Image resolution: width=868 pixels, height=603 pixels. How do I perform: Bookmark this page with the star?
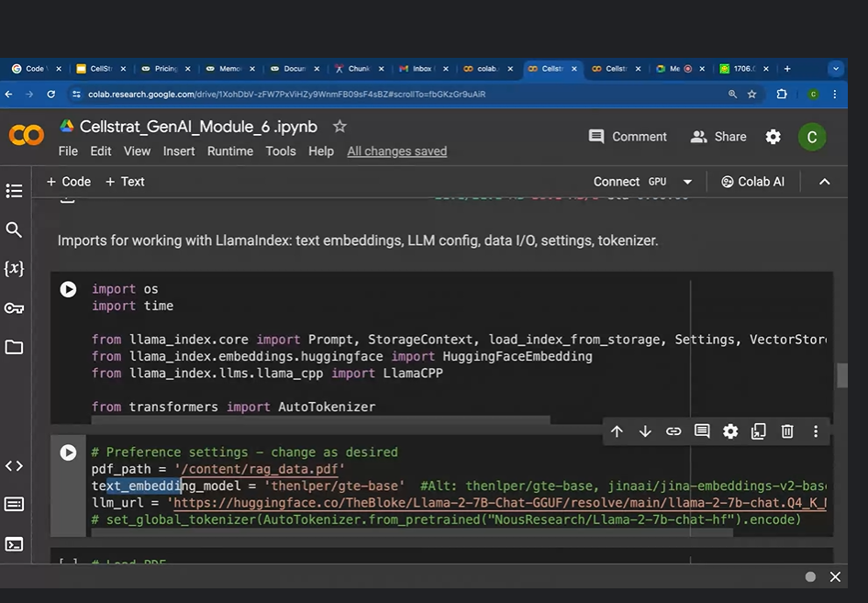click(x=751, y=95)
